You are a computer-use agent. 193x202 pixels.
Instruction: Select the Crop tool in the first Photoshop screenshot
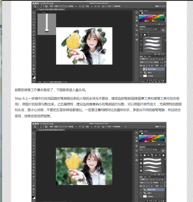(34, 25)
